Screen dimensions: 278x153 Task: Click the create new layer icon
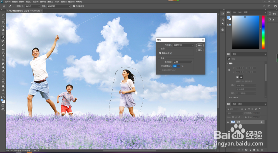pos(258,150)
